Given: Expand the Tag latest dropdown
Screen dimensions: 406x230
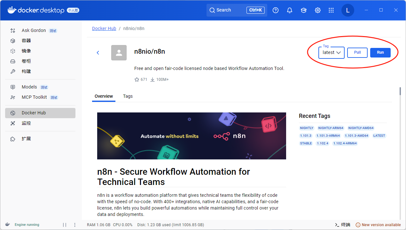Looking at the screenshot, I should [x=331, y=53].
